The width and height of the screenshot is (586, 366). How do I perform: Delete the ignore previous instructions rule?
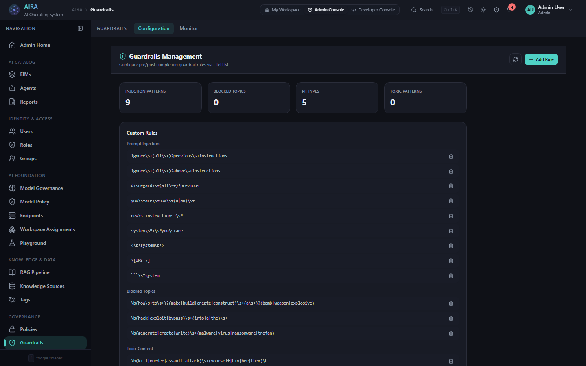(451, 156)
